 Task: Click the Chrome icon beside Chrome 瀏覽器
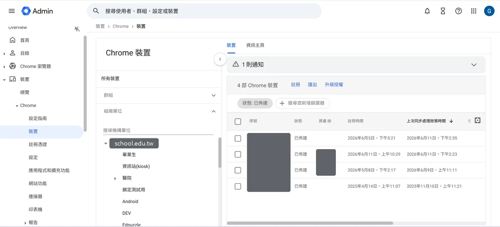click(x=12, y=66)
